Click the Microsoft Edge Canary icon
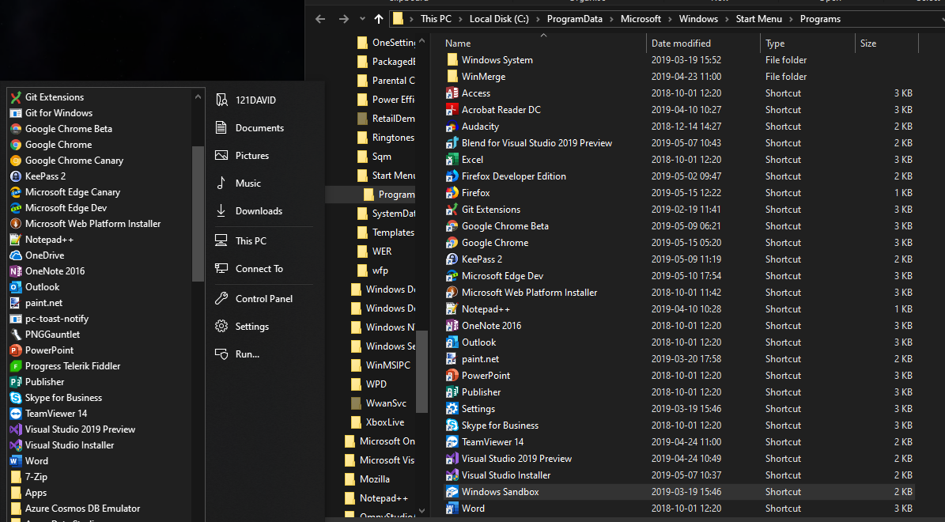 pos(17,191)
